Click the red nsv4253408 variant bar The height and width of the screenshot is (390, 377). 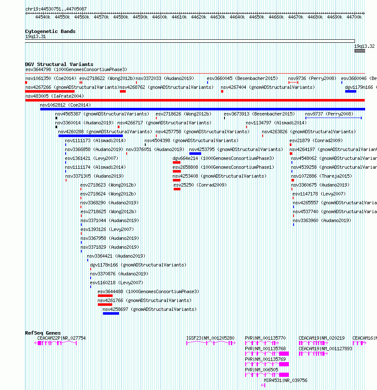point(177,180)
